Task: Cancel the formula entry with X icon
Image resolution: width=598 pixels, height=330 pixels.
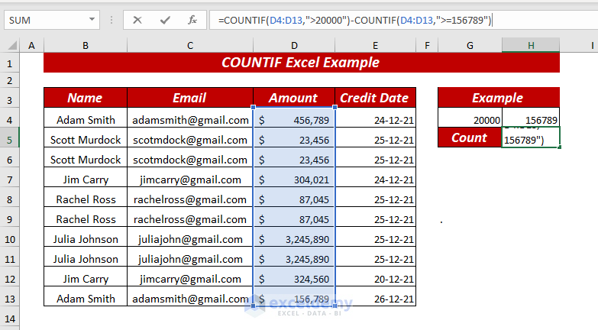Action: click(137, 20)
